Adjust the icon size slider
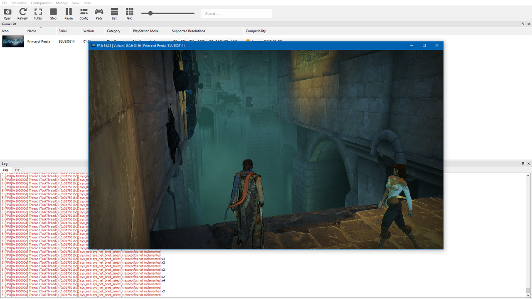This screenshot has height=299, width=532. [x=167, y=13]
